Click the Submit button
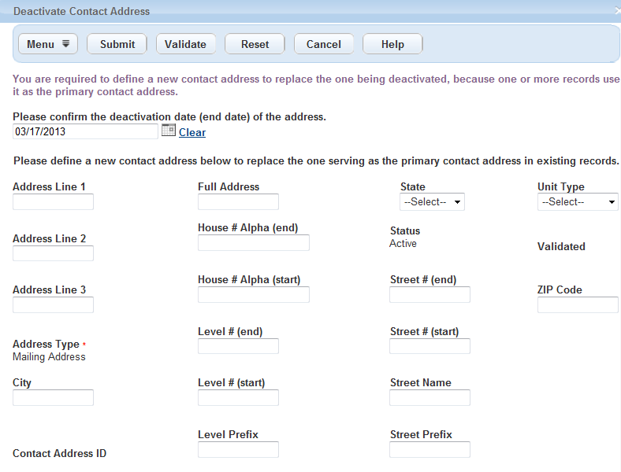The image size is (621, 472). pos(117,44)
